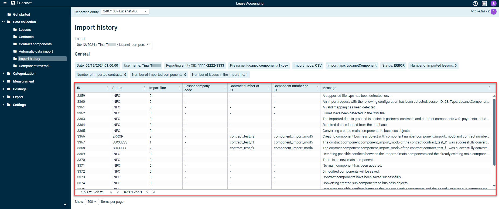
Task: Select the ERROR status cell row 3366
Action: [x=118, y=136]
